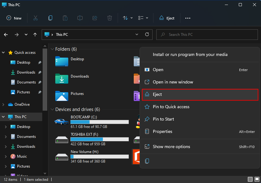Screen dimensions: 261x183
Task: Choose Properties in the context menu
Action: coord(162,131)
